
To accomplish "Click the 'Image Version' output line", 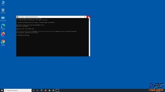I will [x=25, y=29].
